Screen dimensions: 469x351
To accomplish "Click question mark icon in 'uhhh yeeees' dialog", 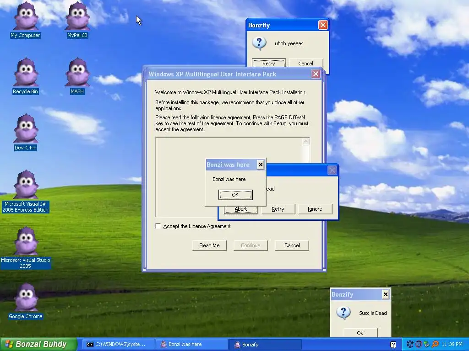I will point(259,43).
